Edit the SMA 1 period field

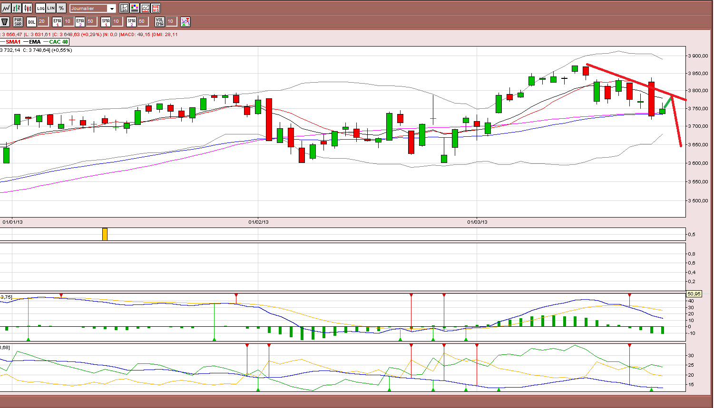coord(117,21)
